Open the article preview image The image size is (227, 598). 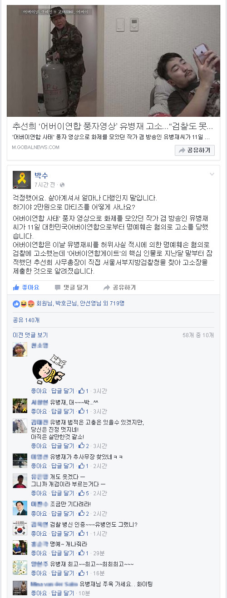tap(113, 61)
